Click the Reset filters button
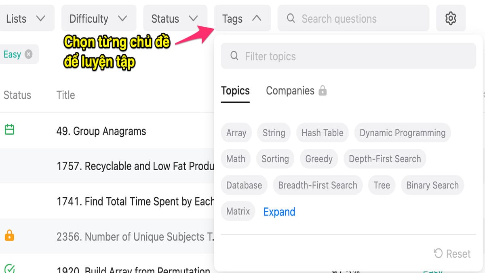This screenshot has width=485, height=273. [452, 254]
